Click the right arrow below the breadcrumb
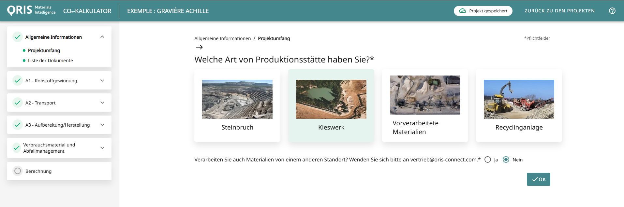 tap(199, 47)
